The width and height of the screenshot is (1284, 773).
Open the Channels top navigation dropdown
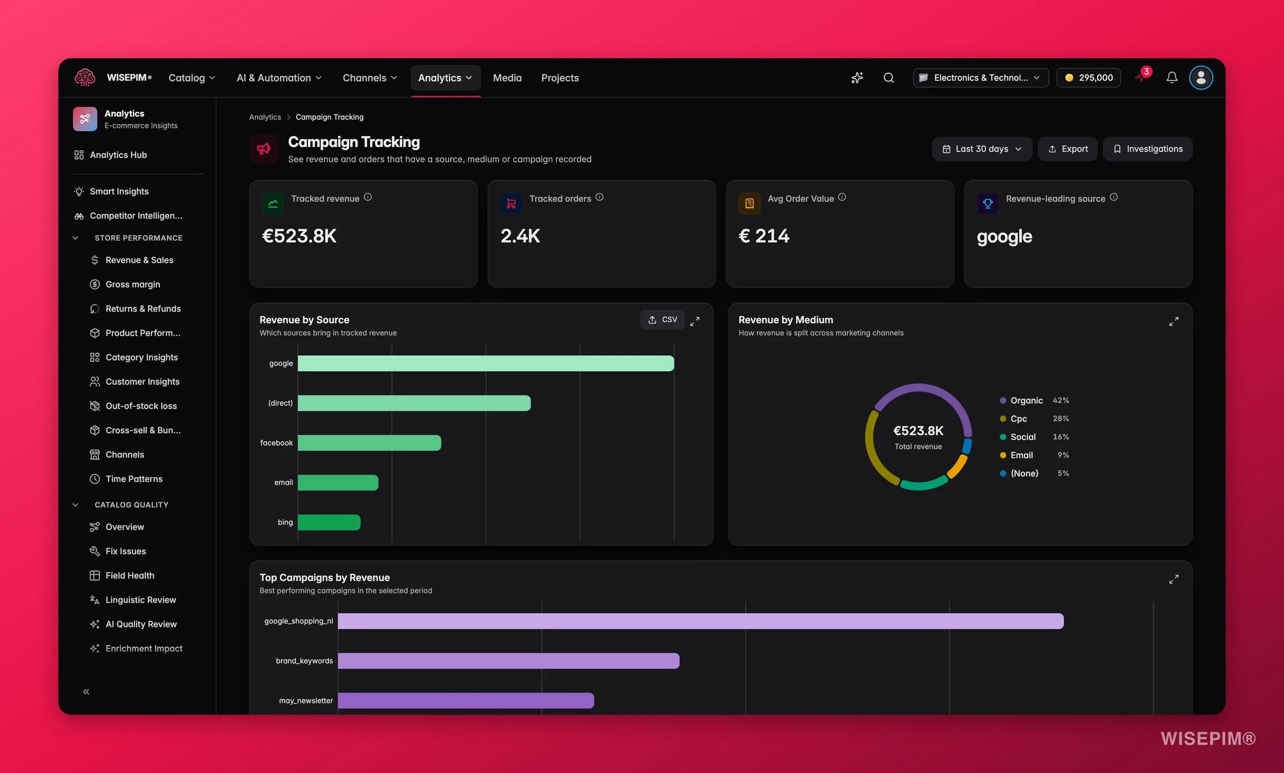click(x=370, y=78)
